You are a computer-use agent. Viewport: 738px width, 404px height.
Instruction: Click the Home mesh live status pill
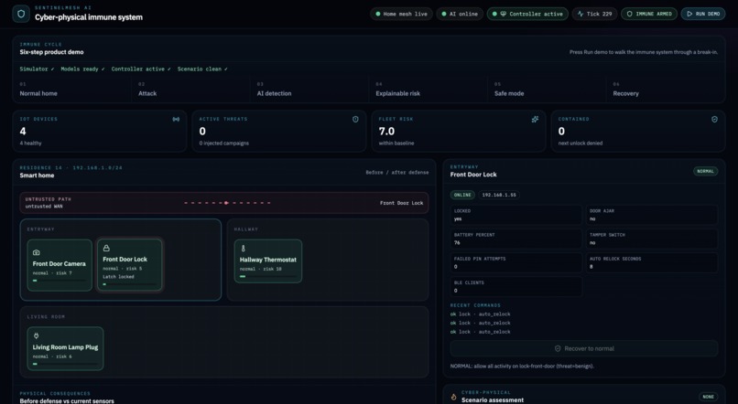401,14
